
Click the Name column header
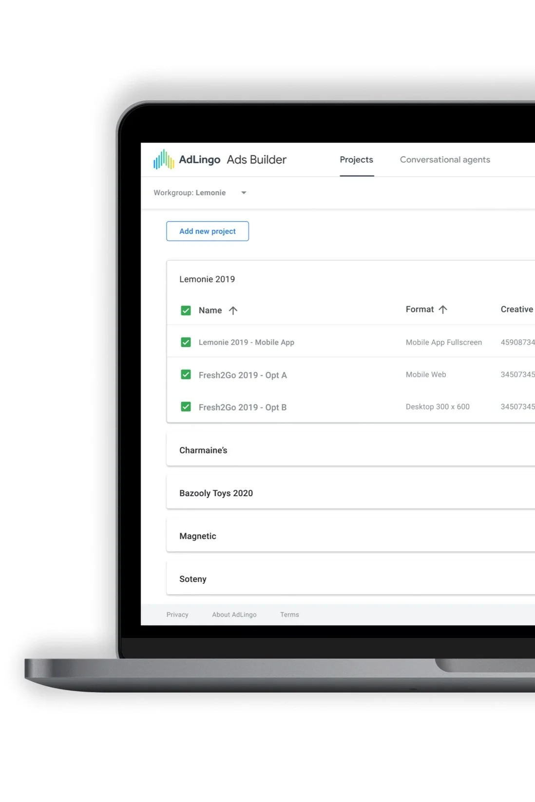coord(210,311)
